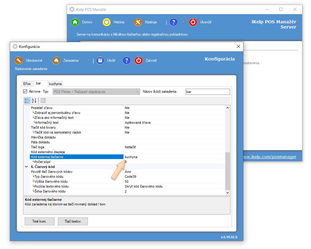Click the Názov (kód) zariadenia input field
The image size is (311, 249).
[x=207, y=92]
